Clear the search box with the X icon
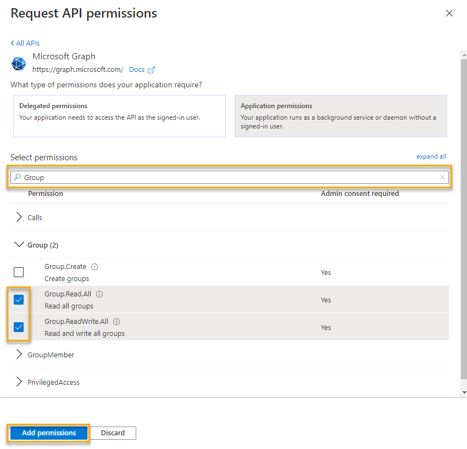The image size is (467, 449). coord(442,177)
